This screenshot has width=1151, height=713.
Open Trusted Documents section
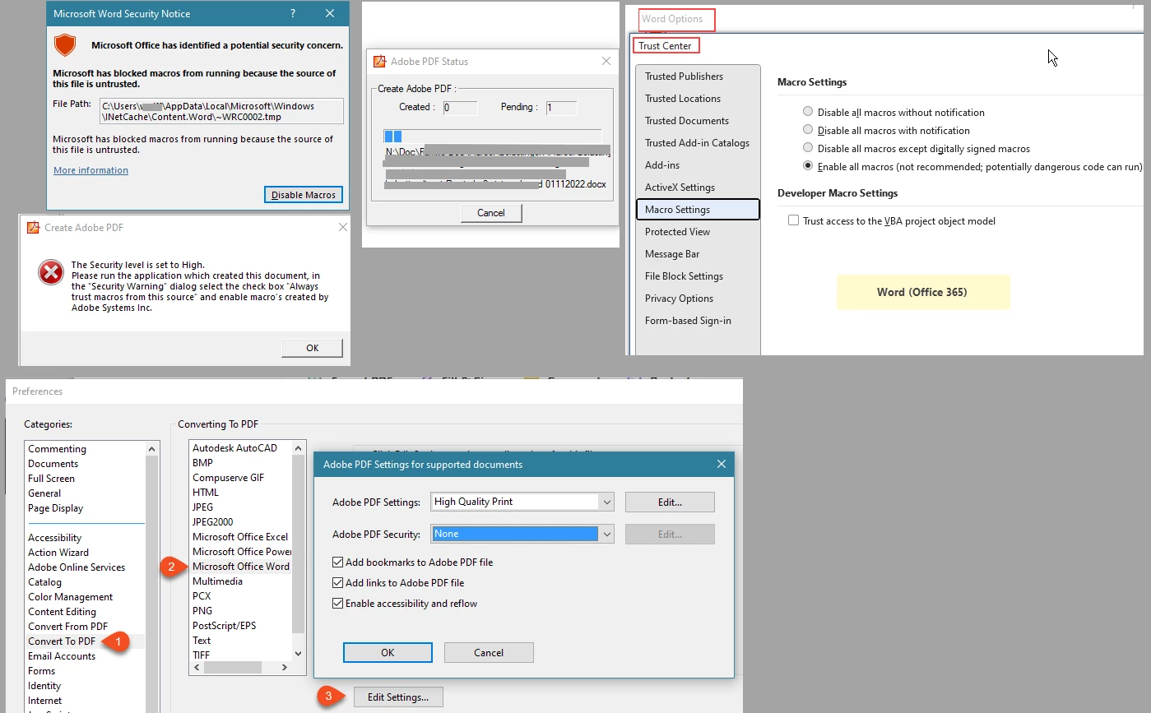tap(687, 121)
